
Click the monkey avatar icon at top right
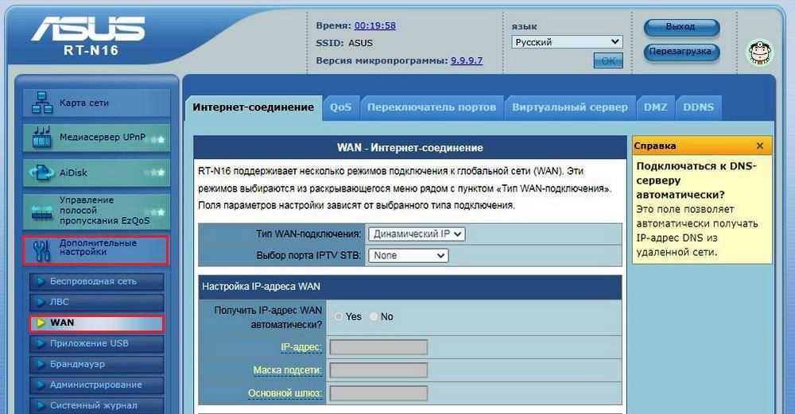point(759,52)
